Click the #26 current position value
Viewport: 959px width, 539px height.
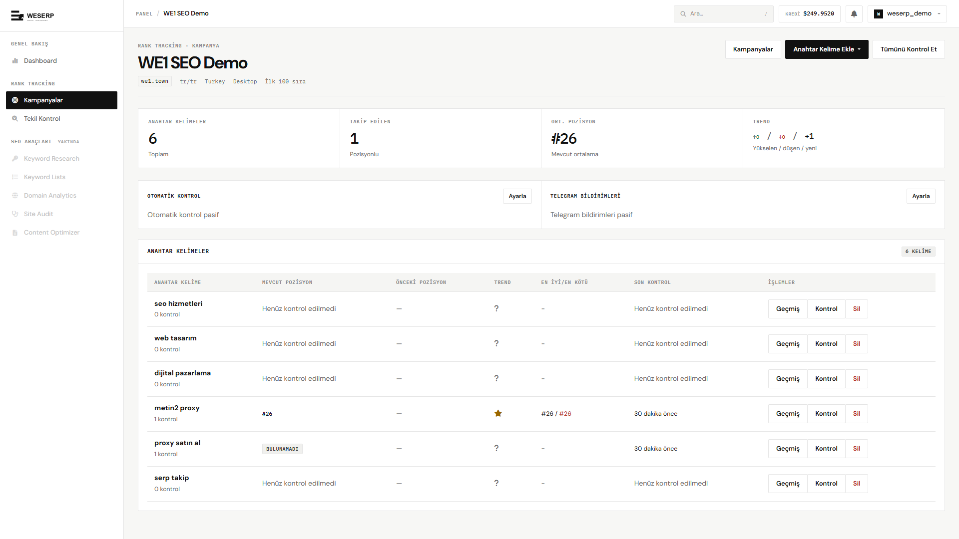click(x=267, y=414)
